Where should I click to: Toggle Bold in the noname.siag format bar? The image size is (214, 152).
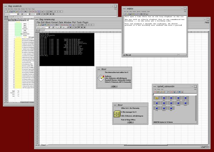pos(70,27)
